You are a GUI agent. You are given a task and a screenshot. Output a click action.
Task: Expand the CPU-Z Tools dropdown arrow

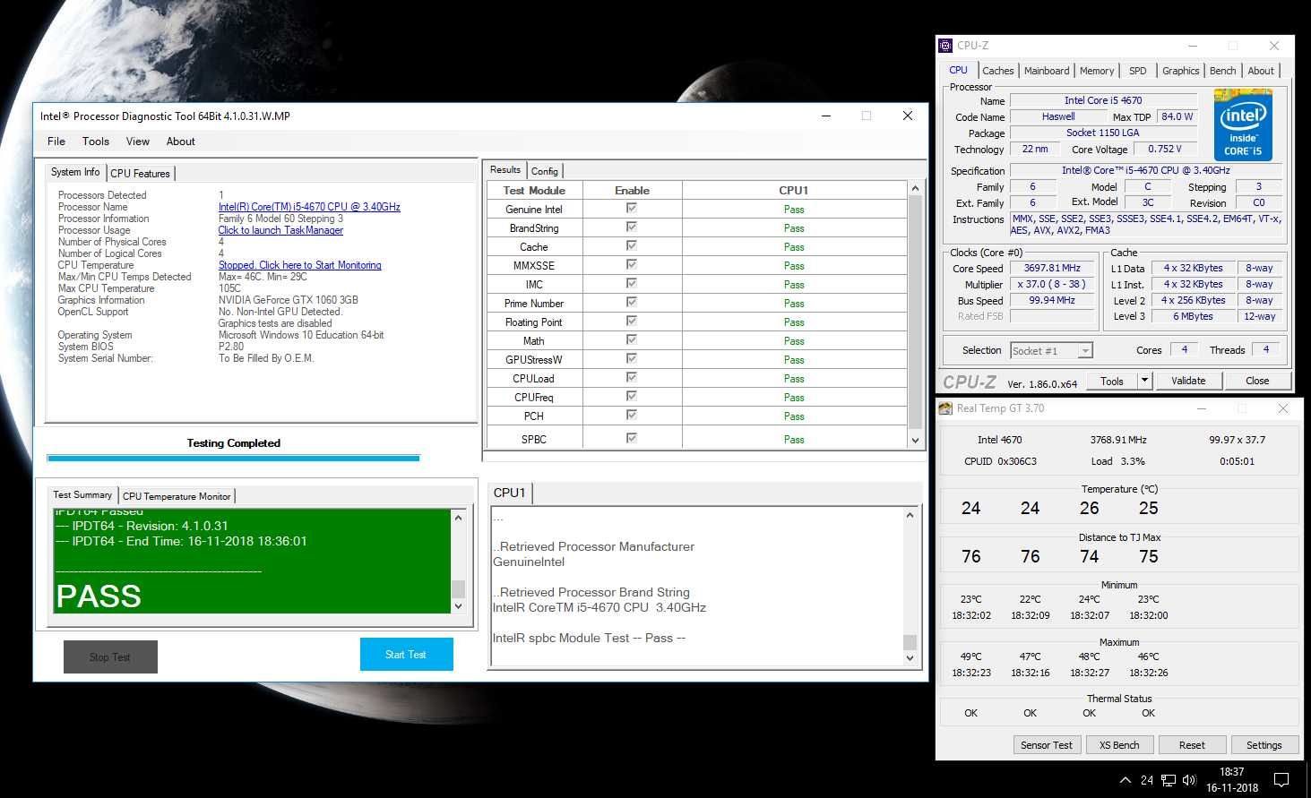(1144, 381)
